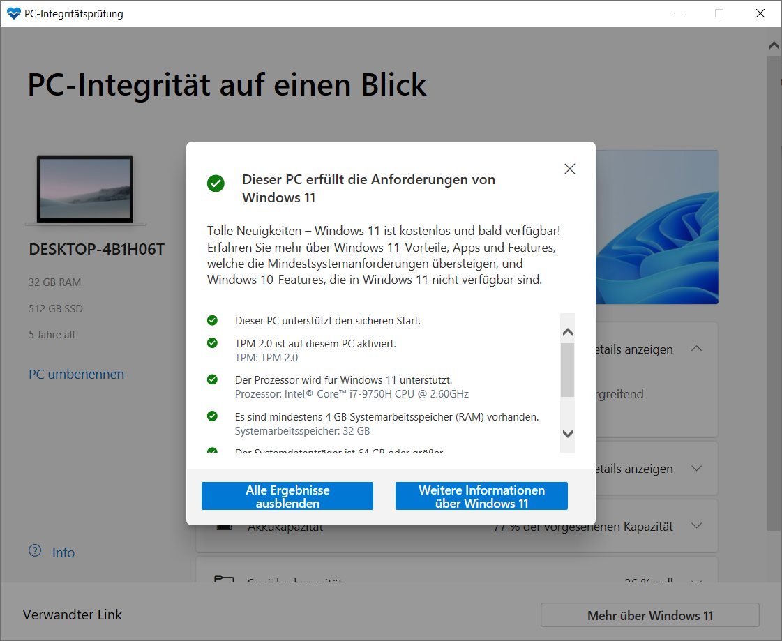Click the check icon for TPM 2.0 result
The image size is (782, 641).
[x=213, y=343]
